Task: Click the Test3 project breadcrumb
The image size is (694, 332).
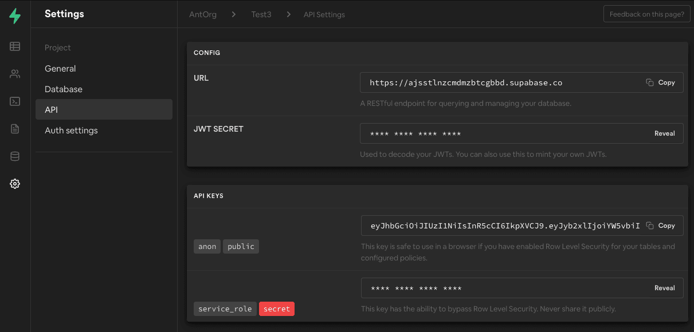Action: click(x=261, y=14)
